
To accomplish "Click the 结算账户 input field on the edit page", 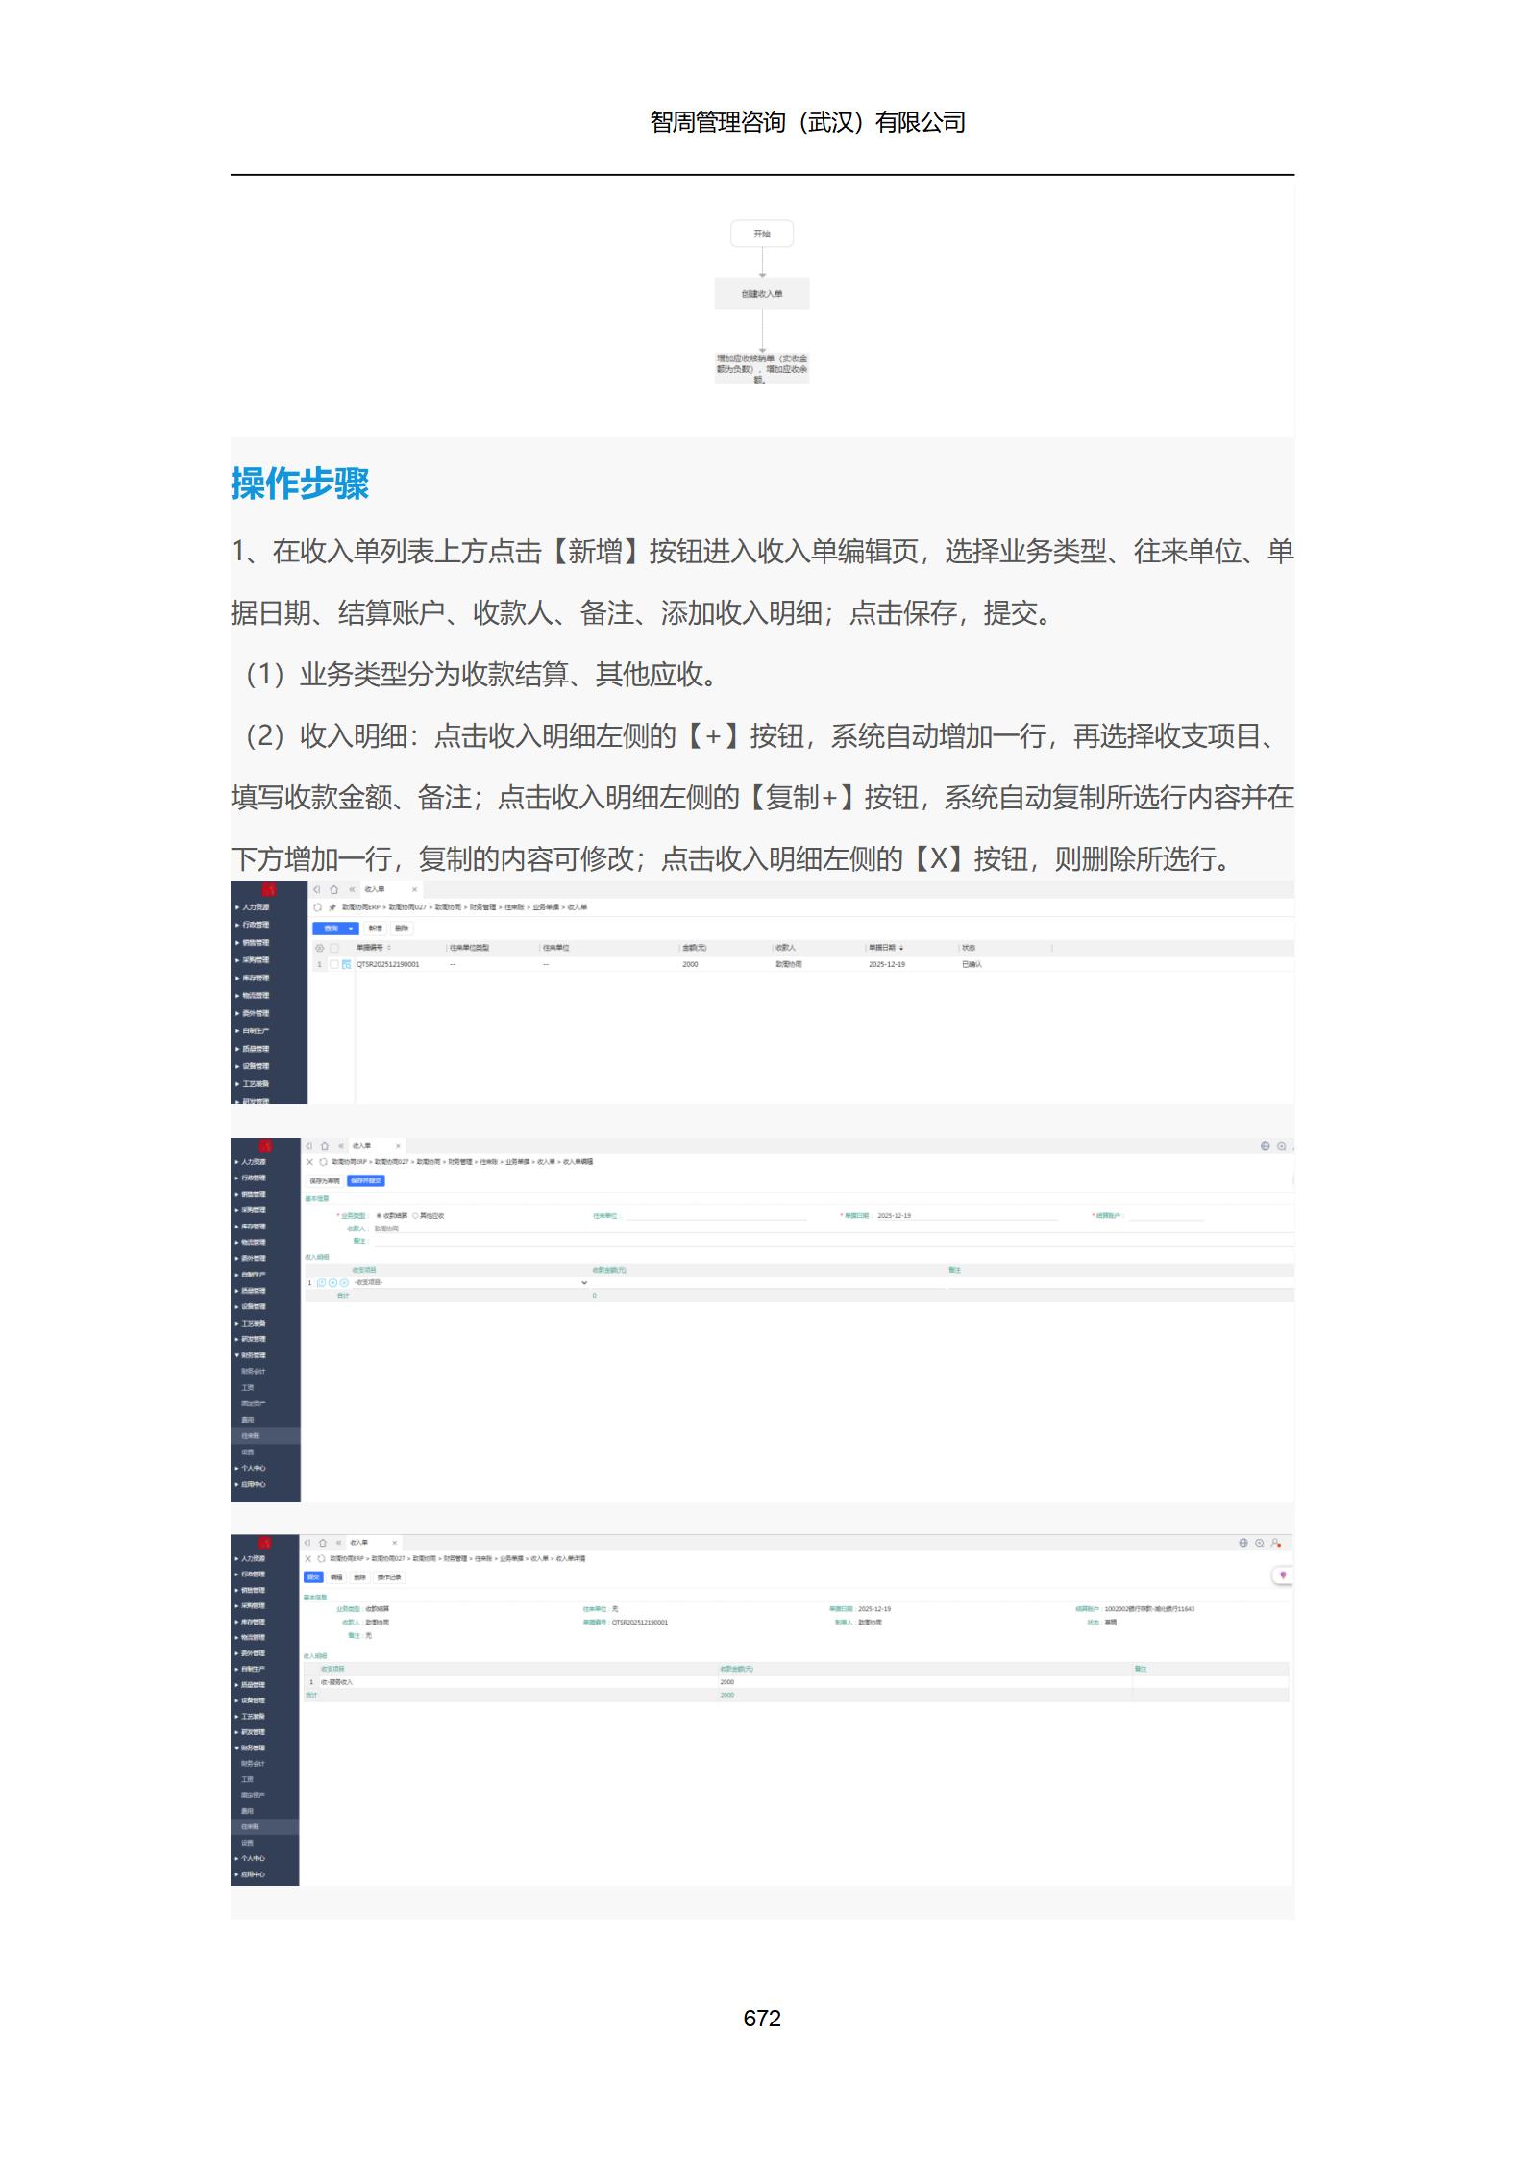I will 1166,1216.
